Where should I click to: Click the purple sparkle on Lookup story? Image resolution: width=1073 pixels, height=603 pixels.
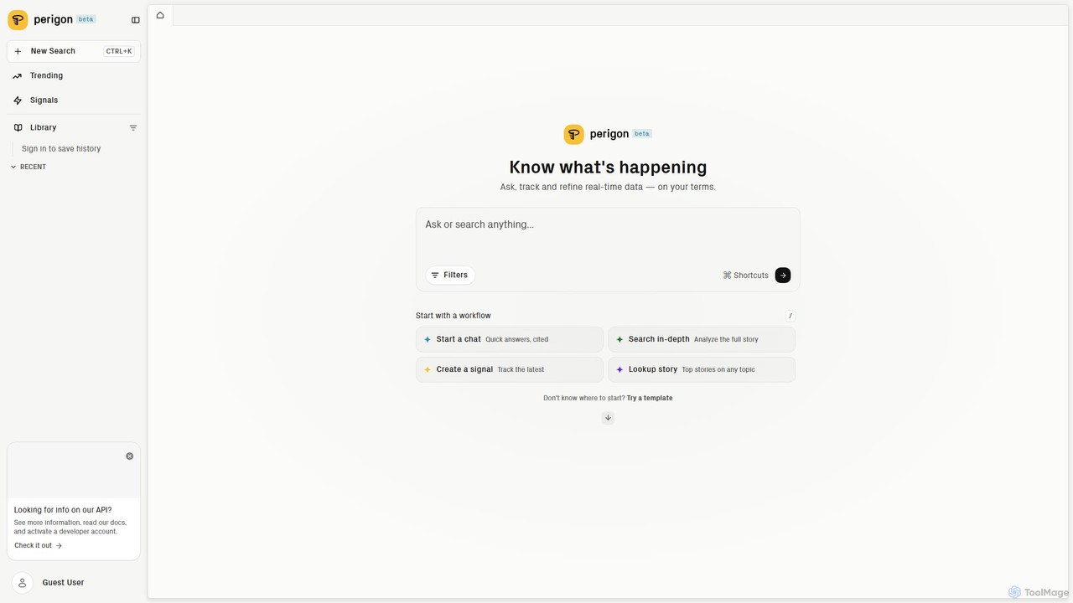coord(619,370)
